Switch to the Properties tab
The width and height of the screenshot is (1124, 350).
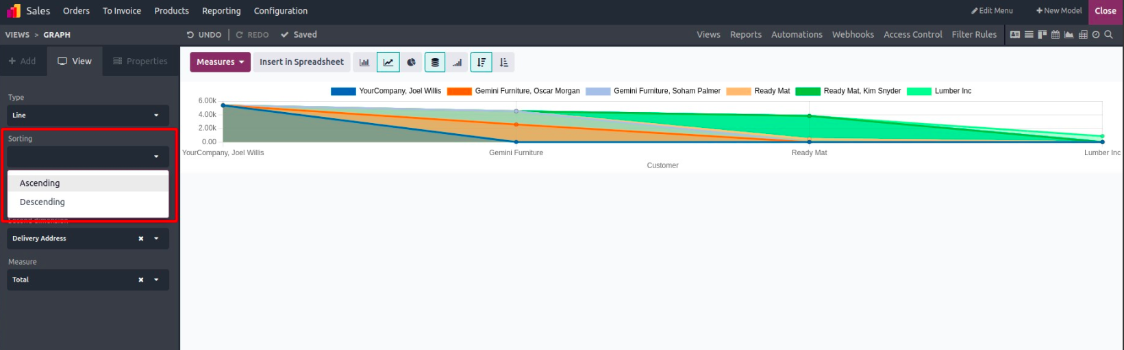[x=140, y=62]
